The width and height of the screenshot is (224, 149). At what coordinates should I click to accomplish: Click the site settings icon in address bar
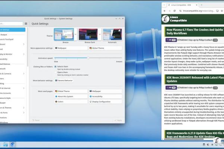click(180, 11)
